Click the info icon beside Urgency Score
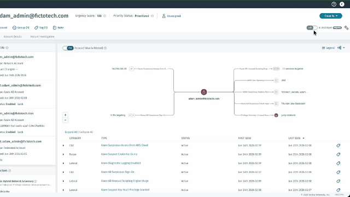350x197 pixels. coord(104,16)
